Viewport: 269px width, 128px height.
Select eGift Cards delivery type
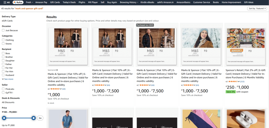7,21
